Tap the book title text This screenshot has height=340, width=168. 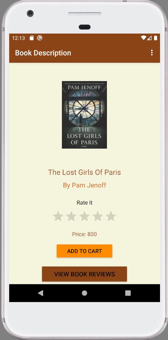85,172
